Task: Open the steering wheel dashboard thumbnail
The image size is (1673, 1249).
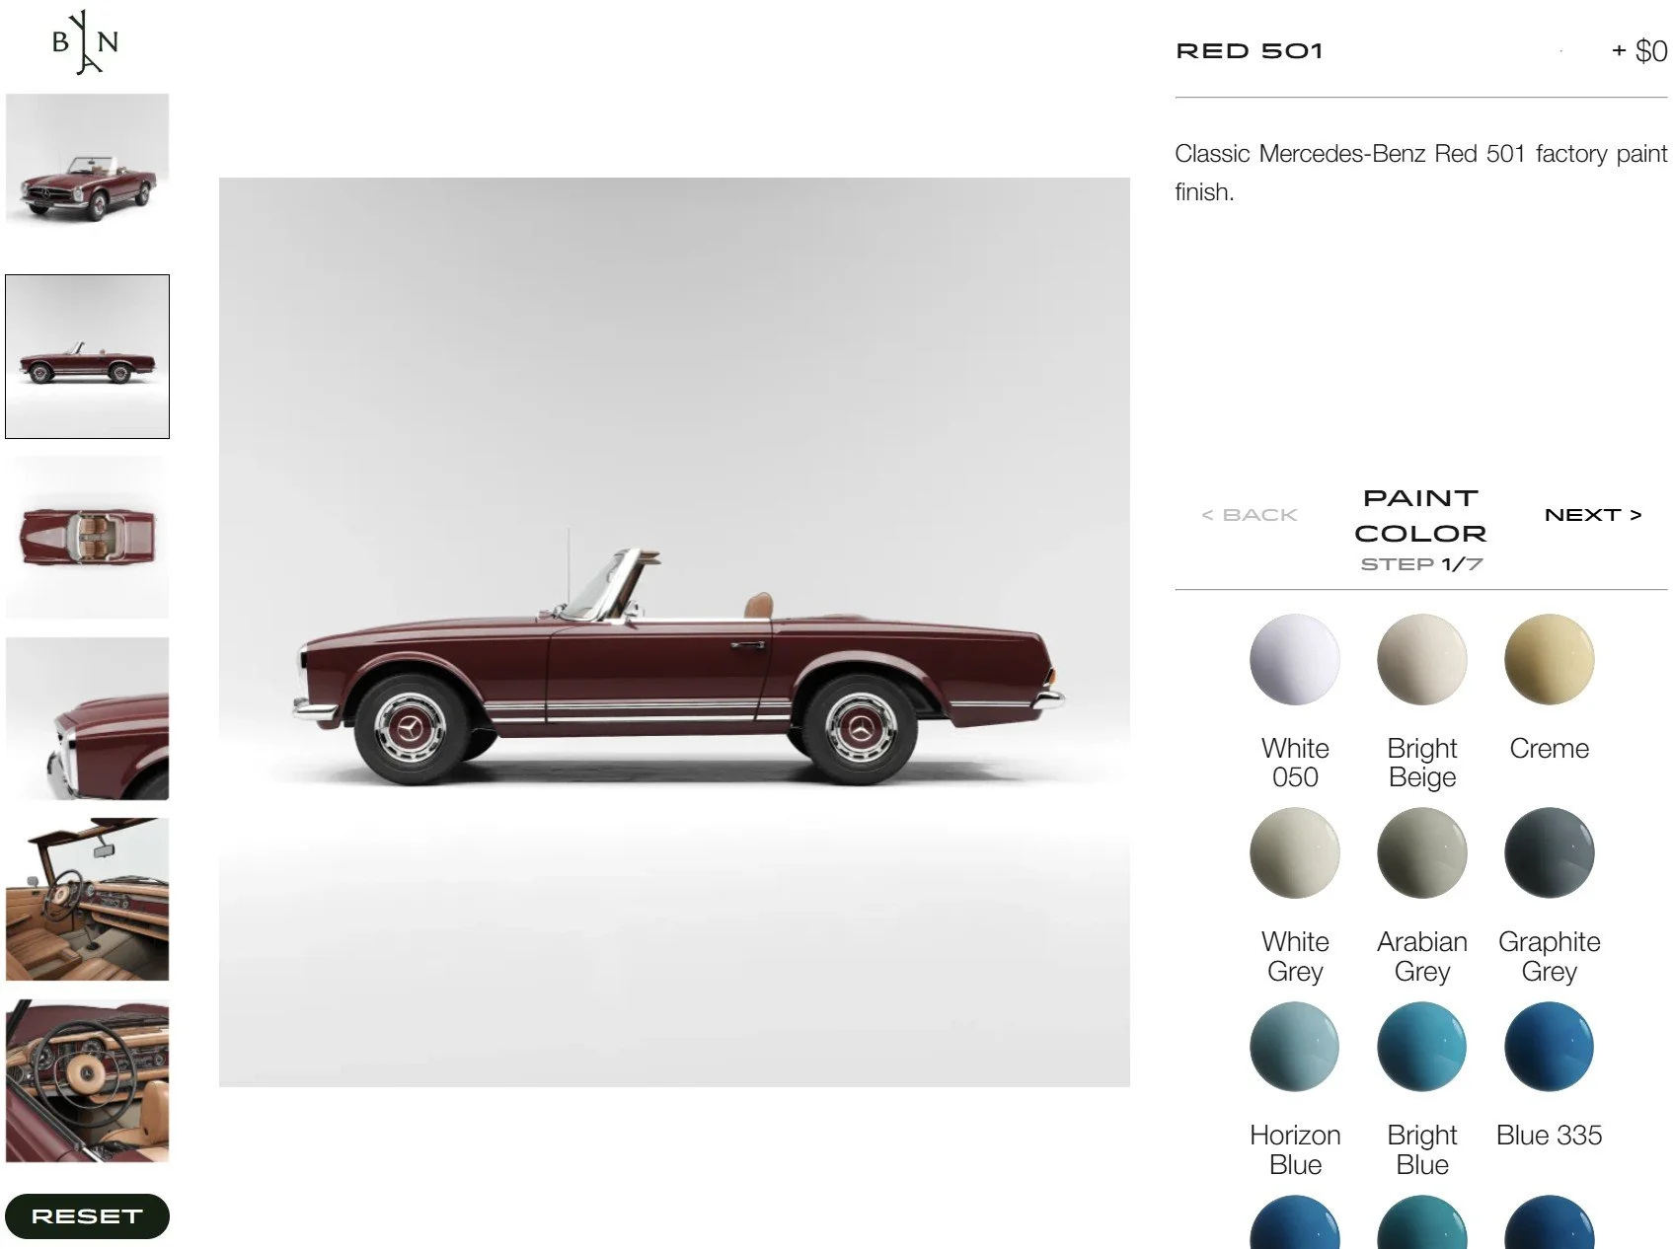Action: click(x=87, y=1080)
